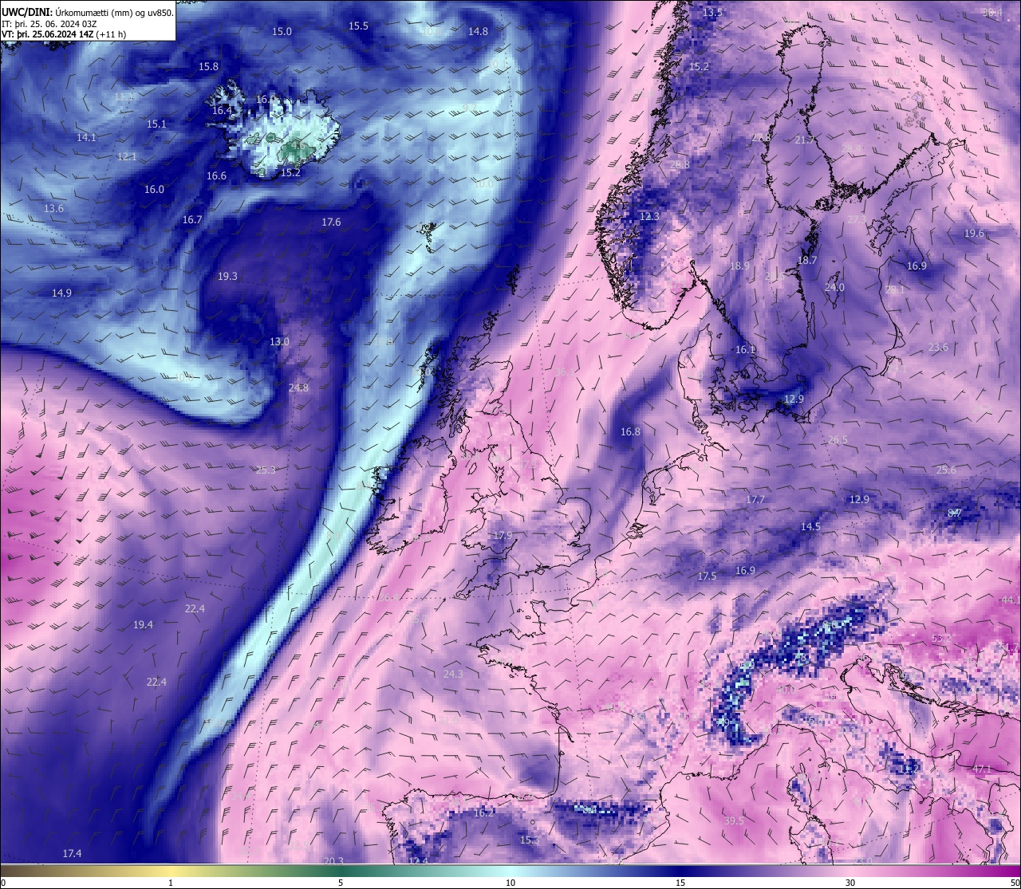This screenshot has height=889, width=1021.
Task: Click the '12.4' value label
Action: point(418,861)
